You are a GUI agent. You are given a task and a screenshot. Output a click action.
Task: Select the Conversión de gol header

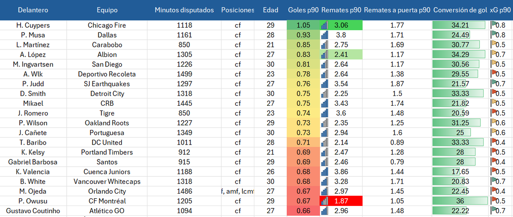(460, 10)
